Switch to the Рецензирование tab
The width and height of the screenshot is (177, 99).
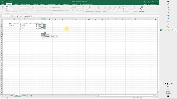(x=51, y=4)
